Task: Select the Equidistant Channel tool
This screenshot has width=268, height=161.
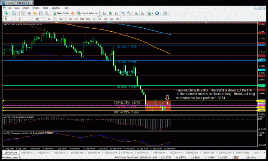Action: [x=37, y=19]
